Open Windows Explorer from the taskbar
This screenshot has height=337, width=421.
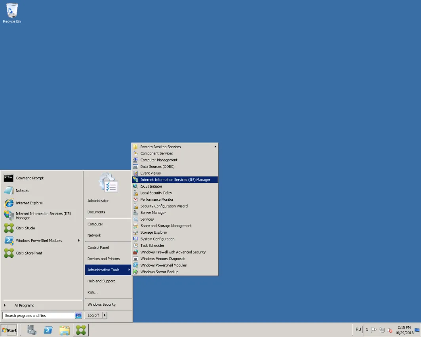click(x=65, y=330)
